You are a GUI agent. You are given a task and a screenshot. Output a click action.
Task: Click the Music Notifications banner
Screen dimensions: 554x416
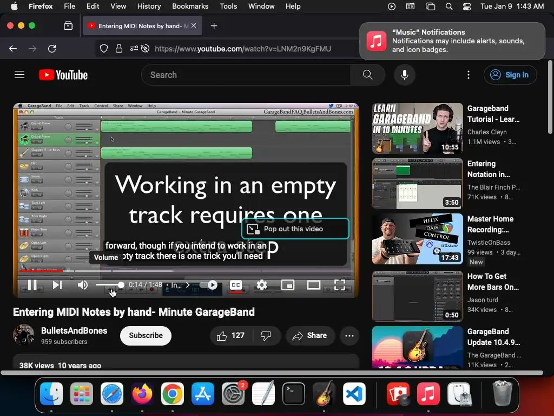coord(452,41)
